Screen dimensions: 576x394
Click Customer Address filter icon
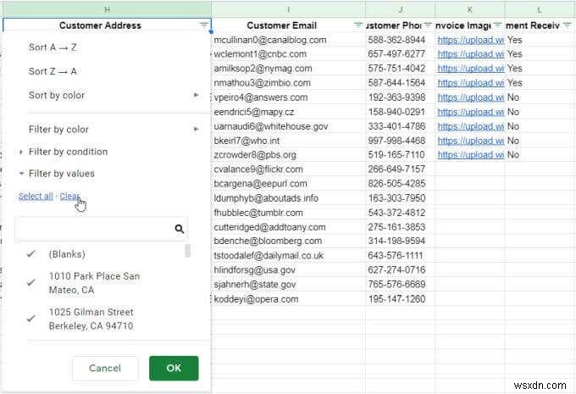coord(204,25)
